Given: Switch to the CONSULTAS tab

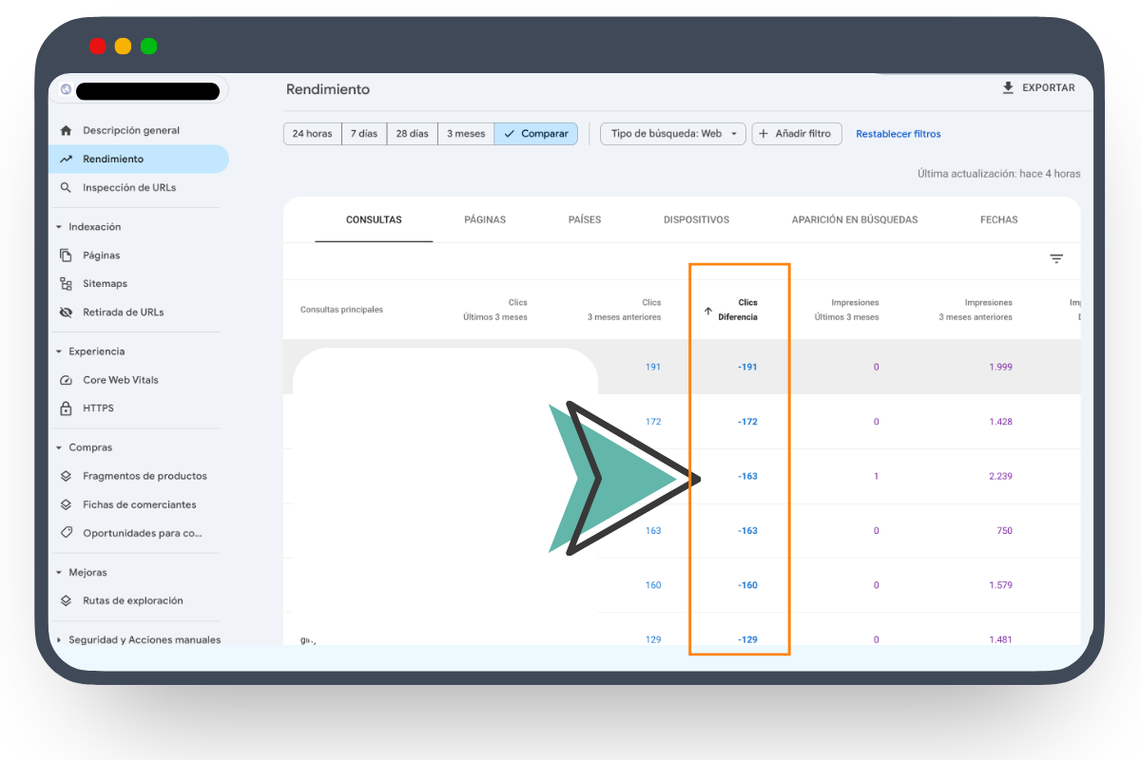Looking at the screenshot, I should click(x=374, y=219).
